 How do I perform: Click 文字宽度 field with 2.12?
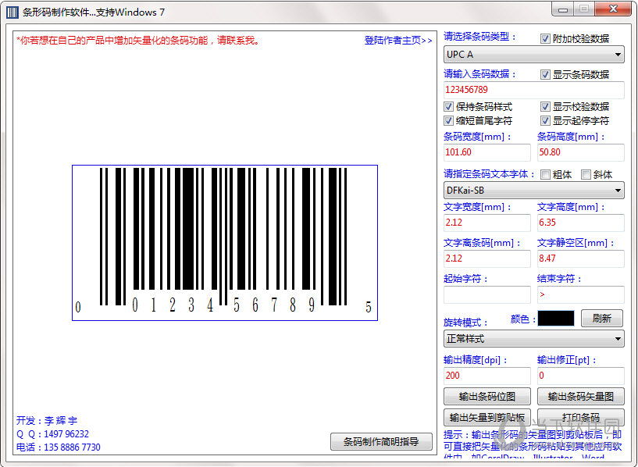(487, 223)
